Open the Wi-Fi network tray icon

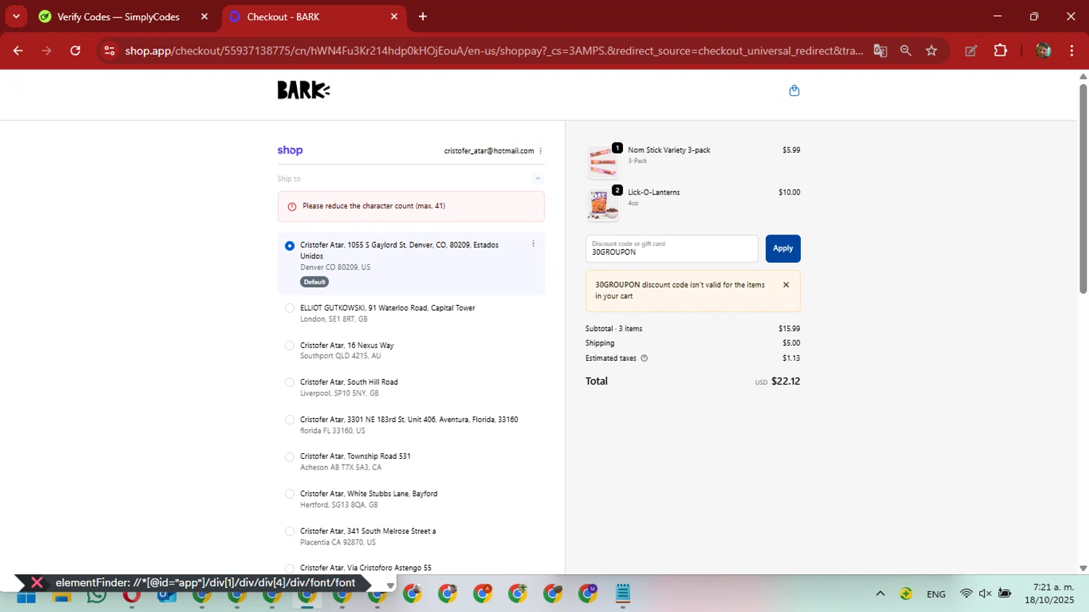(966, 593)
